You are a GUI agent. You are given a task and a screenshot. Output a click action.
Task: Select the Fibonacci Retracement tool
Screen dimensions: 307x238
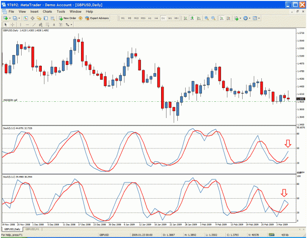(x=47, y=25)
